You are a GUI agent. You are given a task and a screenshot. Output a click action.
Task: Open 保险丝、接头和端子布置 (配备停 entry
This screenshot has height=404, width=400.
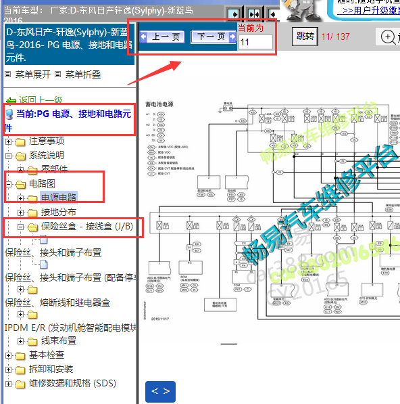tap(70, 277)
